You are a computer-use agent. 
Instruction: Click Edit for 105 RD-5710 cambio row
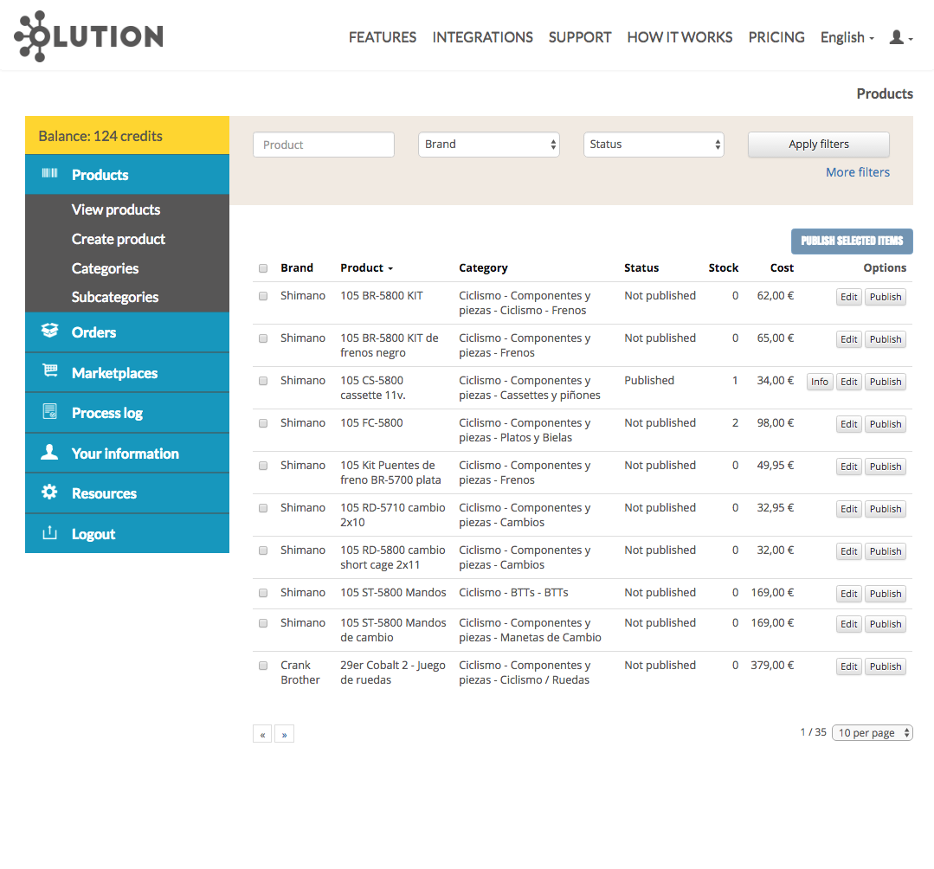pos(849,509)
